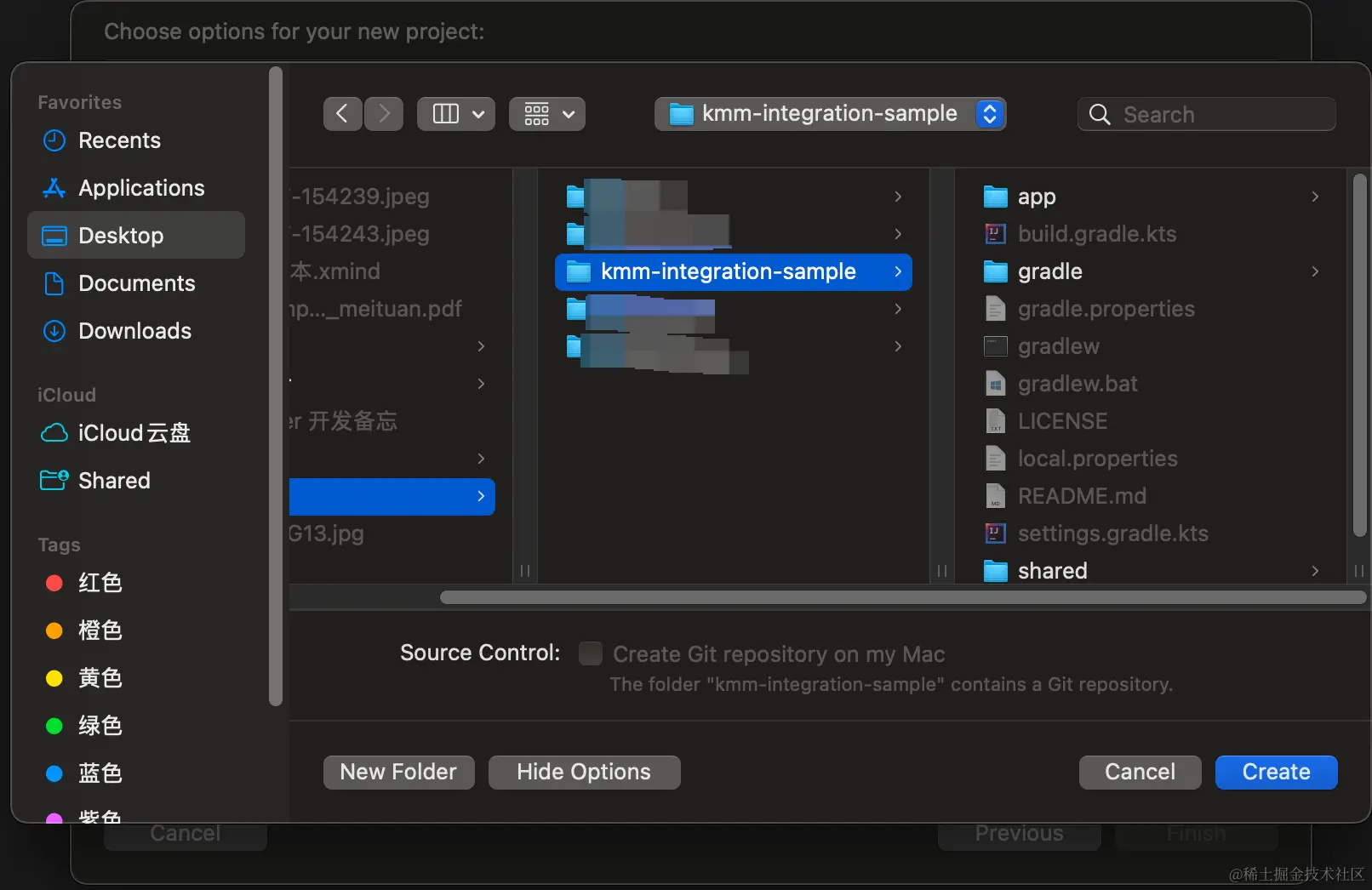The width and height of the screenshot is (1372, 890).
Task: Go forward with the right arrow button
Action: click(384, 114)
